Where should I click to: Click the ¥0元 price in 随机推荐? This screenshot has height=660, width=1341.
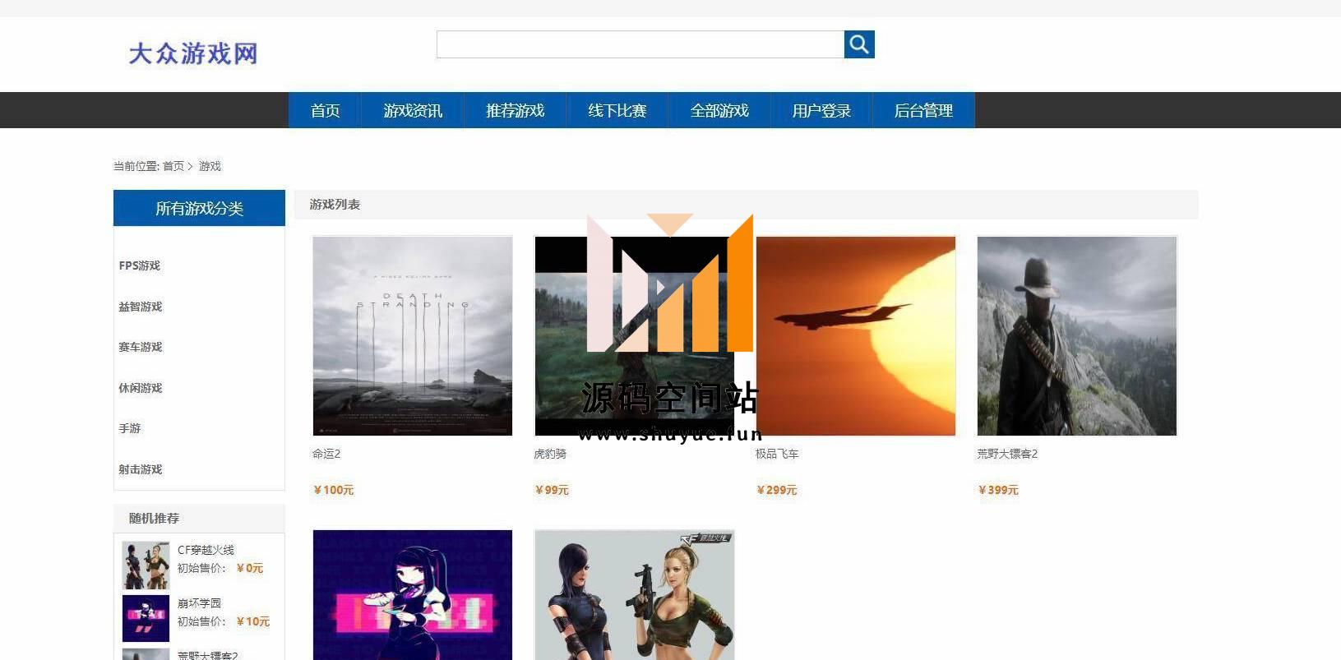click(x=250, y=568)
